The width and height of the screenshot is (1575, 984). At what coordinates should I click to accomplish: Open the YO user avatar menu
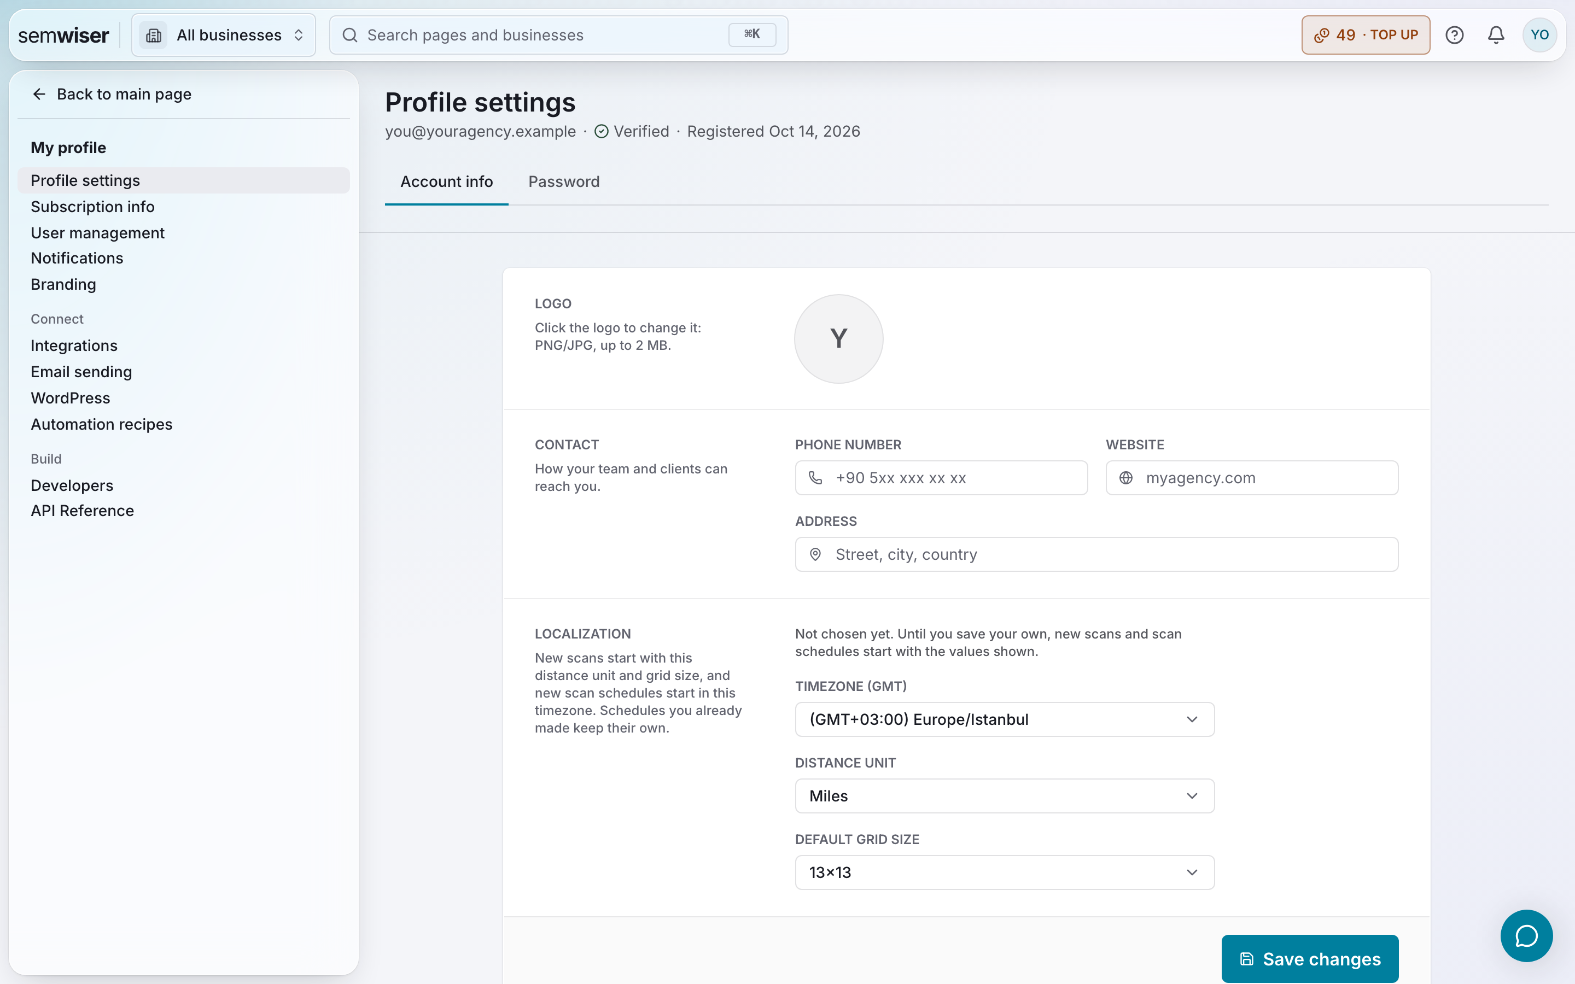coord(1539,35)
